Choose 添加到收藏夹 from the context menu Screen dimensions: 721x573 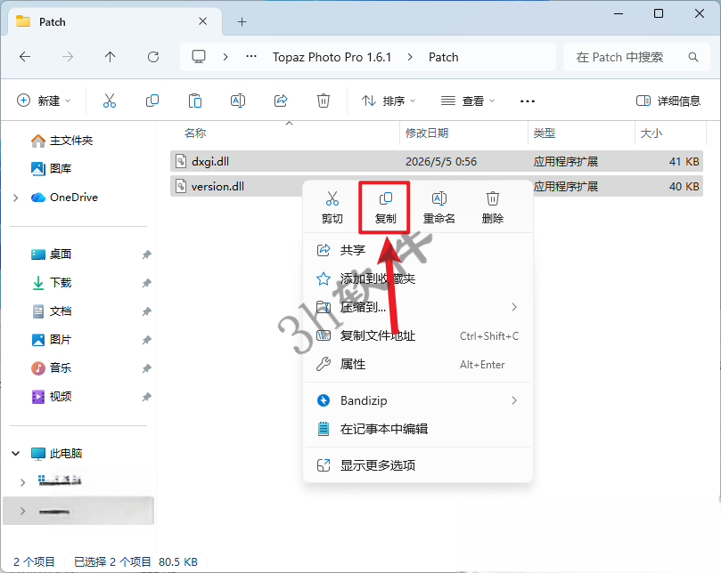pyautogui.click(x=417, y=278)
